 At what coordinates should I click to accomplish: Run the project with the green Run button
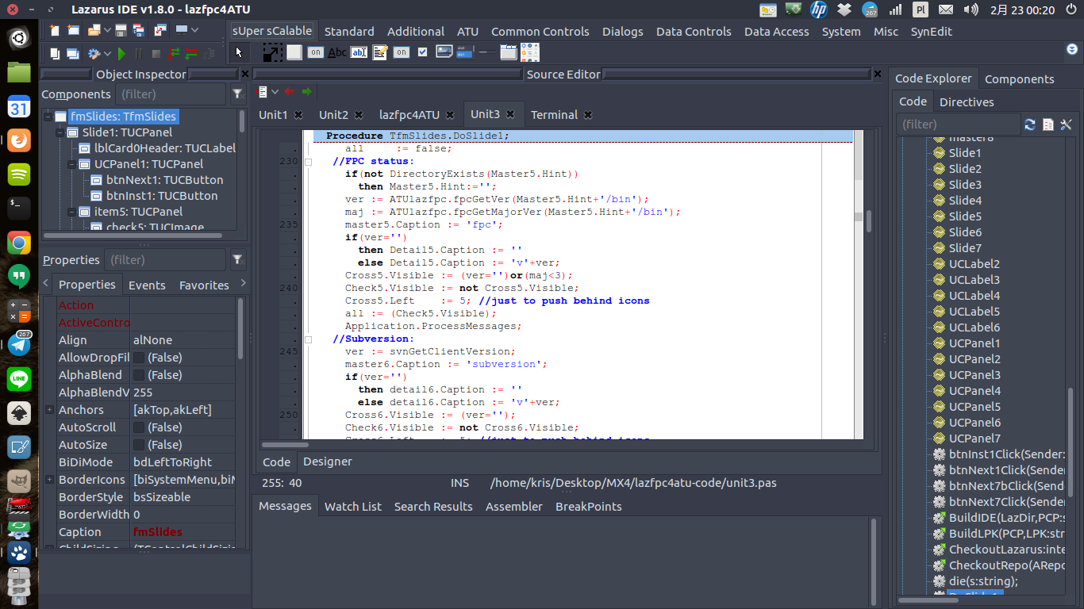point(122,52)
